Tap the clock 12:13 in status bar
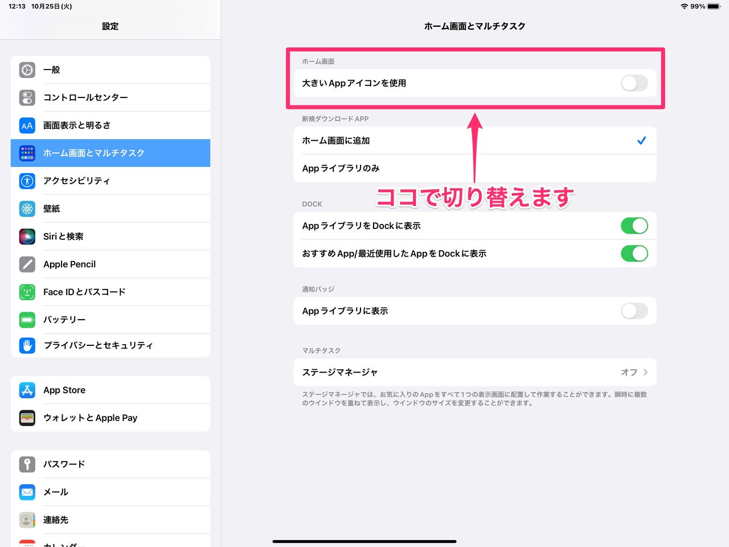 point(17,6)
